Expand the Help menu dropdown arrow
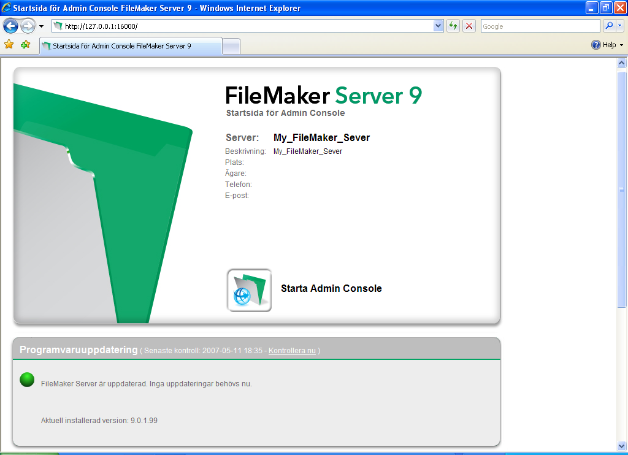The height and width of the screenshot is (455, 628). tap(622, 45)
